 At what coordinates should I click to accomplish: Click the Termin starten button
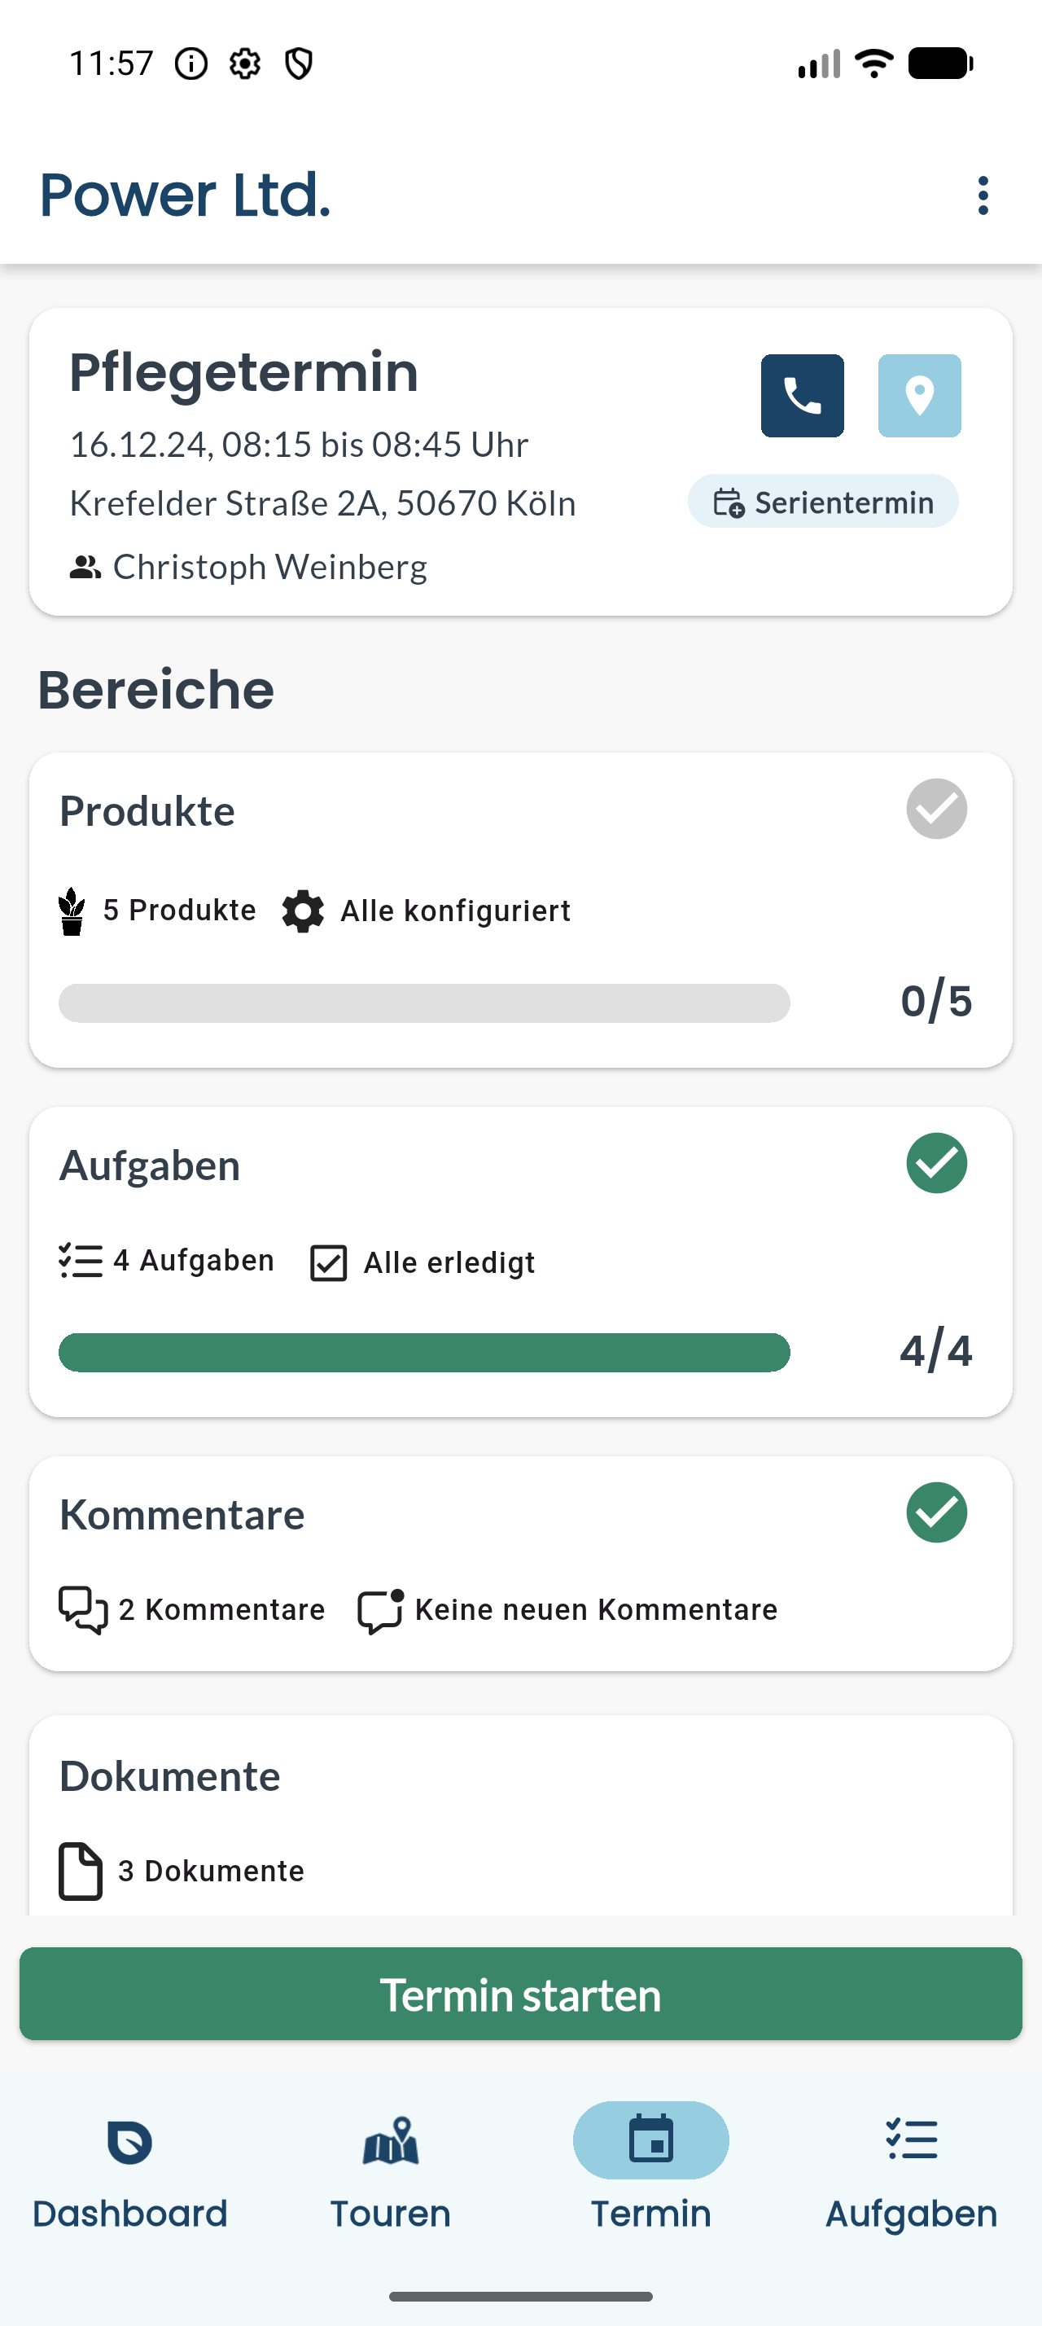point(520,1995)
